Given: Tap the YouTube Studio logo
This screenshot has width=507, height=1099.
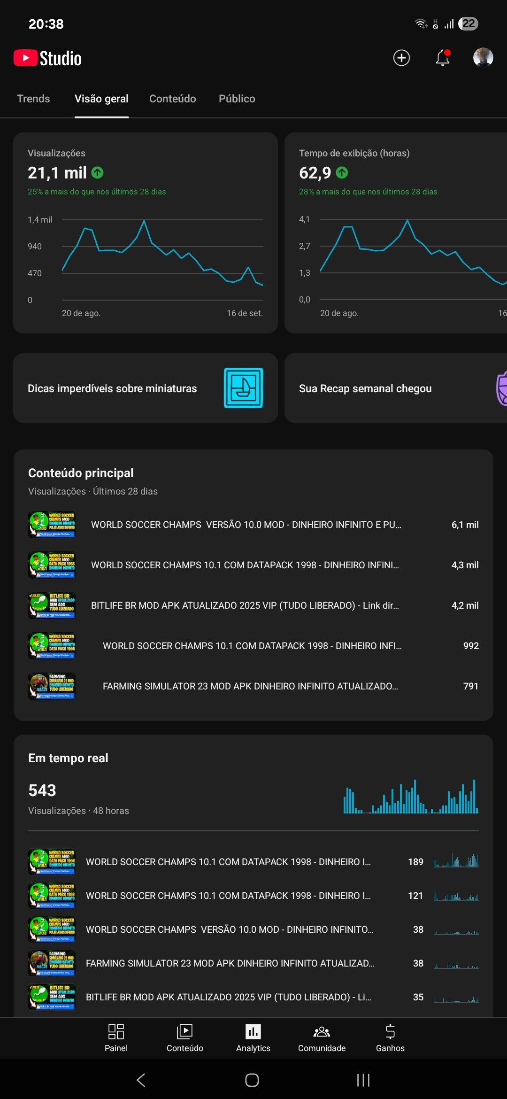Looking at the screenshot, I should pos(48,58).
